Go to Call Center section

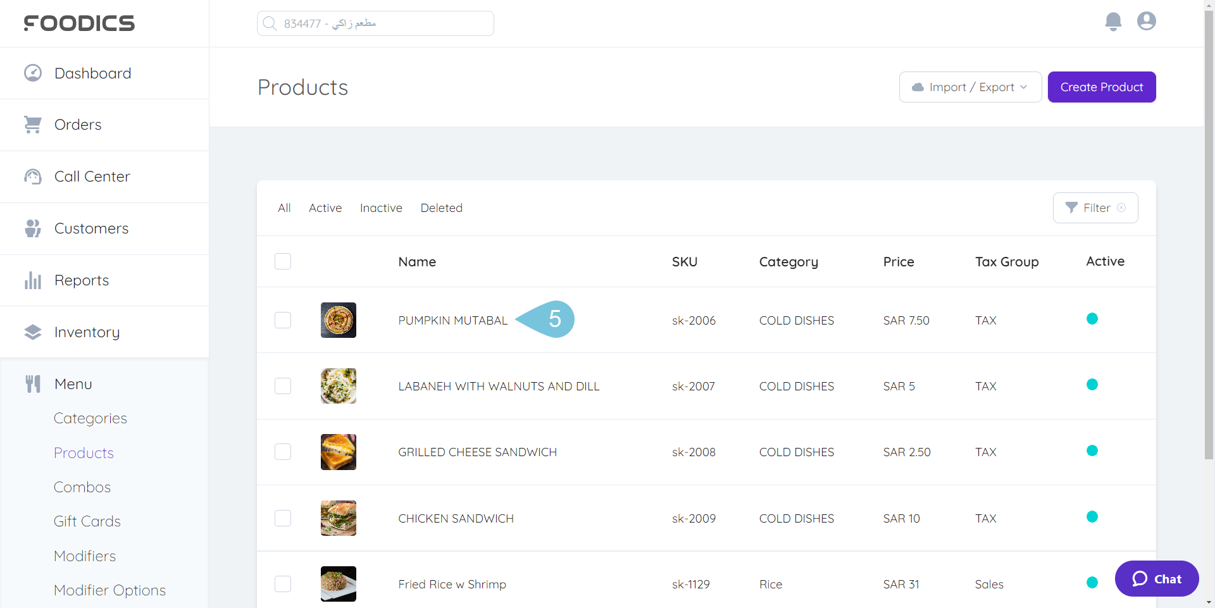tap(104, 177)
